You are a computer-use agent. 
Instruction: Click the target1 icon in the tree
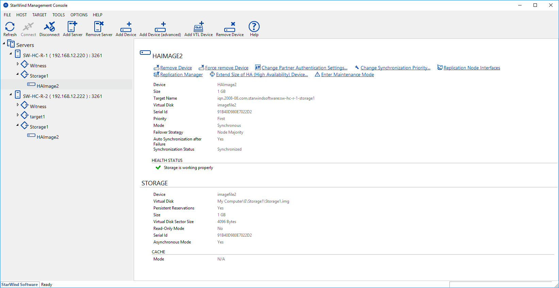(x=24, y=115)
